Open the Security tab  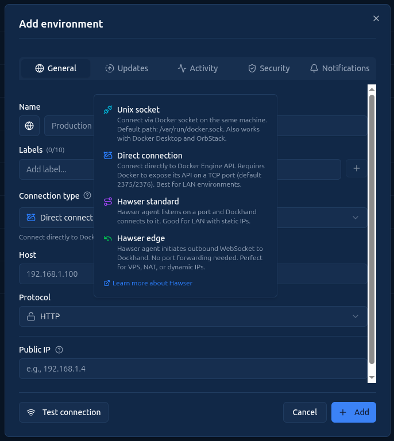tap(268, 68)
